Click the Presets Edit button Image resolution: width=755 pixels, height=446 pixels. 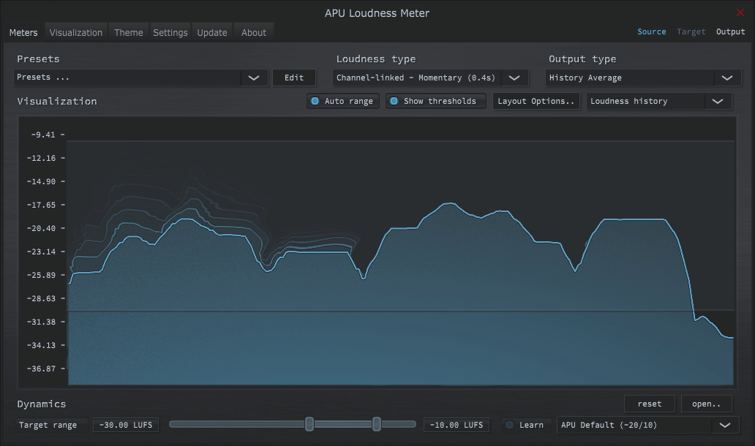(x=293, y=78)
